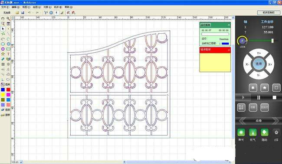Select the star shape tool
282x164 pixels.
(x=3, y=54)
